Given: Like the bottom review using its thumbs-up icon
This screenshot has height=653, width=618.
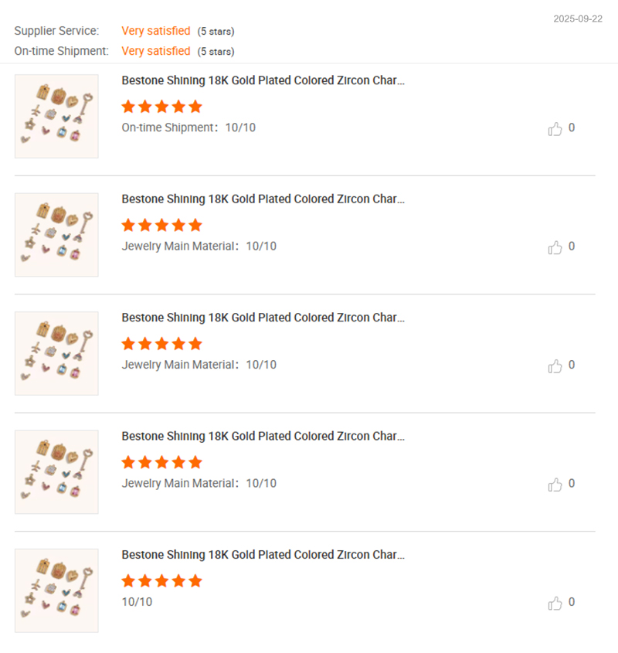Looking at the screenshot, I should [x=555, y=603].
